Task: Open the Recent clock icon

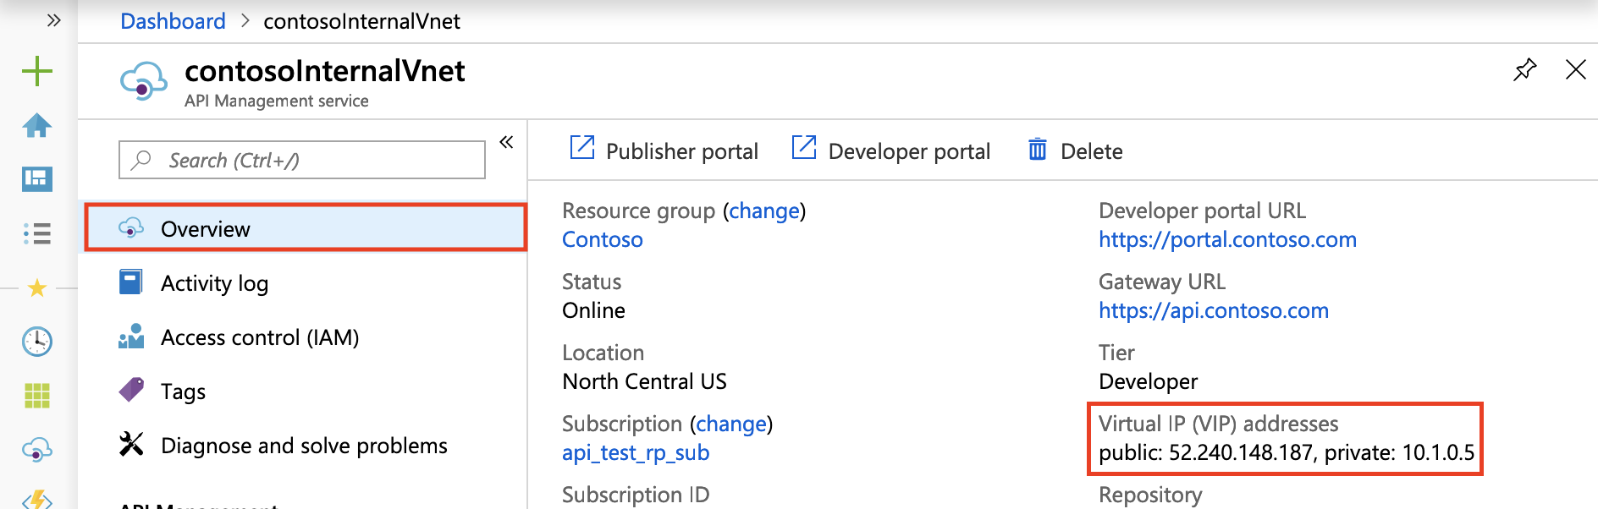Action: 37,342
